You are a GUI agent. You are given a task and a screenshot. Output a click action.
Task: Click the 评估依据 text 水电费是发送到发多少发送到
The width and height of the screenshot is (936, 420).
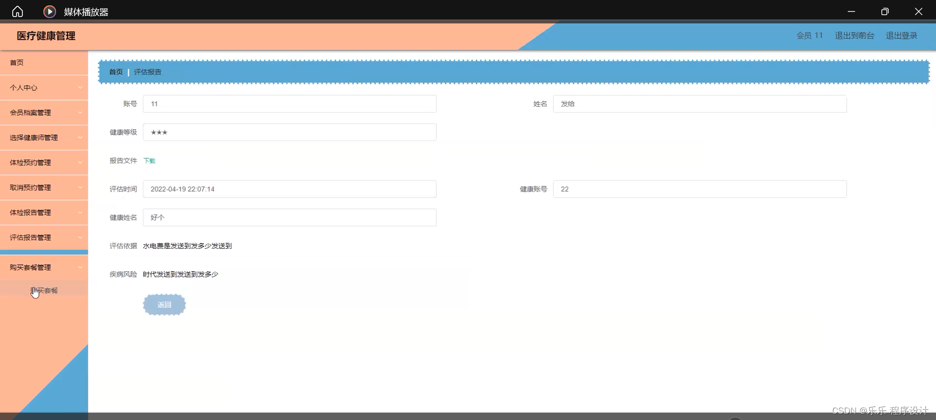click(187, 246)
